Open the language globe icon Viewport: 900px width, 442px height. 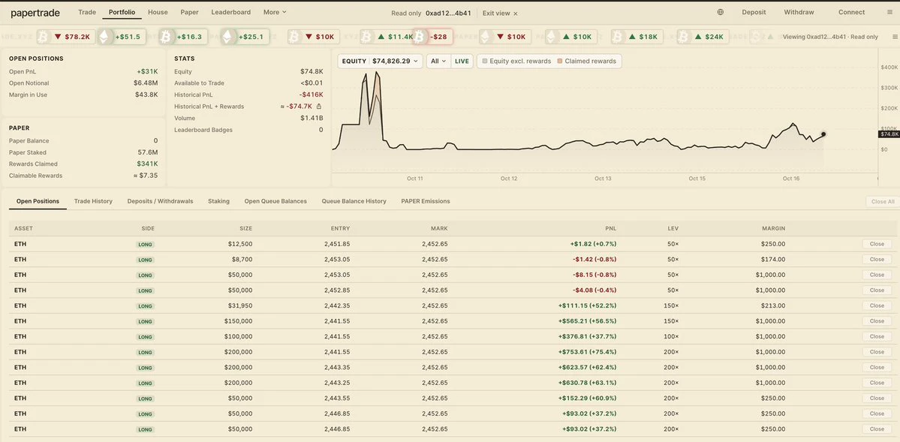pyautogui.click(x=721, y=12)
